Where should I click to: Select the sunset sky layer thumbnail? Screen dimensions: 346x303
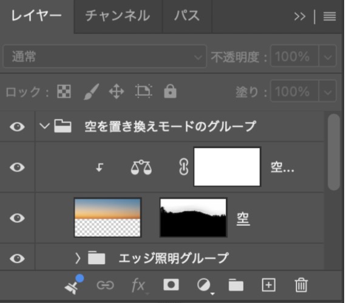(107, 217)
